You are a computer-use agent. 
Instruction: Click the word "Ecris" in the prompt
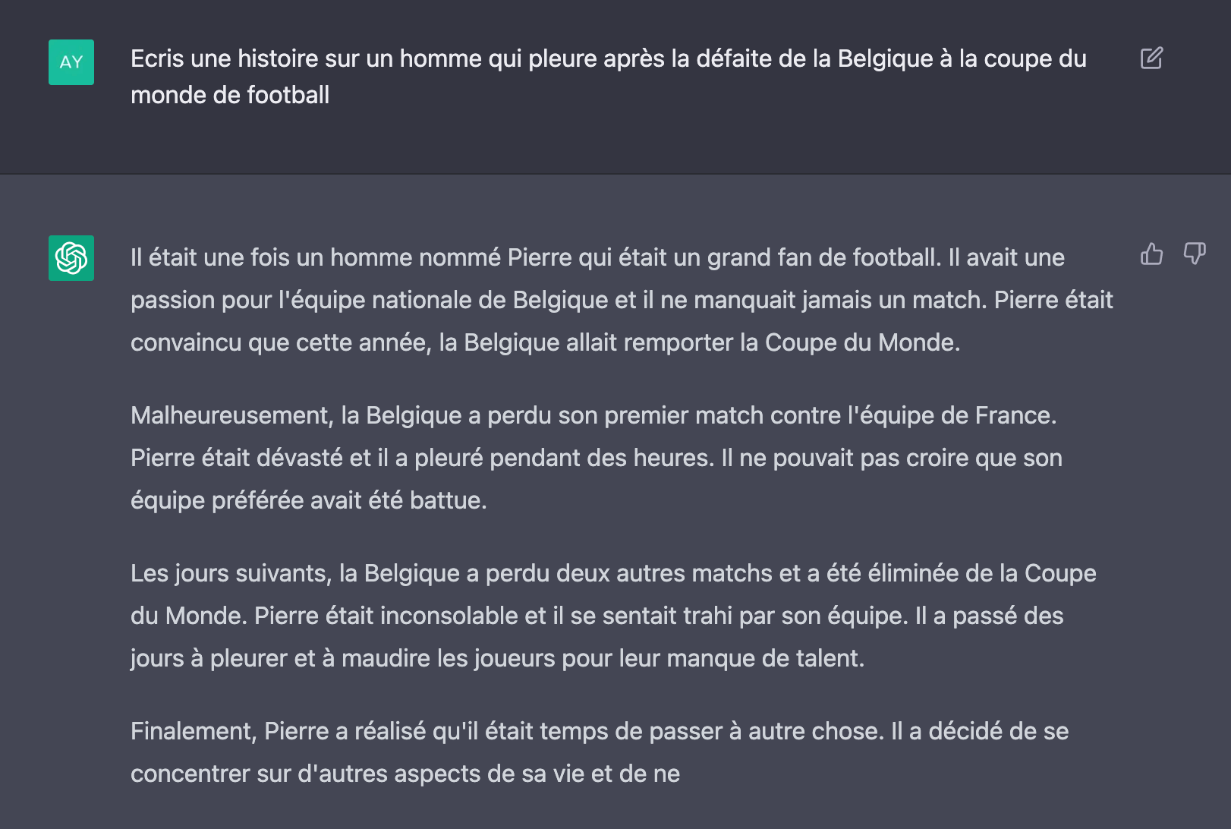pos(157,58)
